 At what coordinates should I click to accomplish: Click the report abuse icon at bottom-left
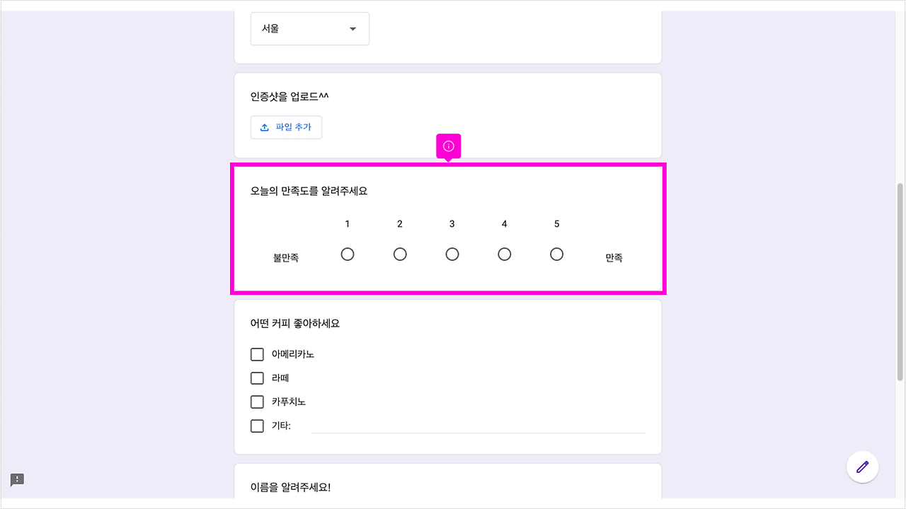pos(17,479)
